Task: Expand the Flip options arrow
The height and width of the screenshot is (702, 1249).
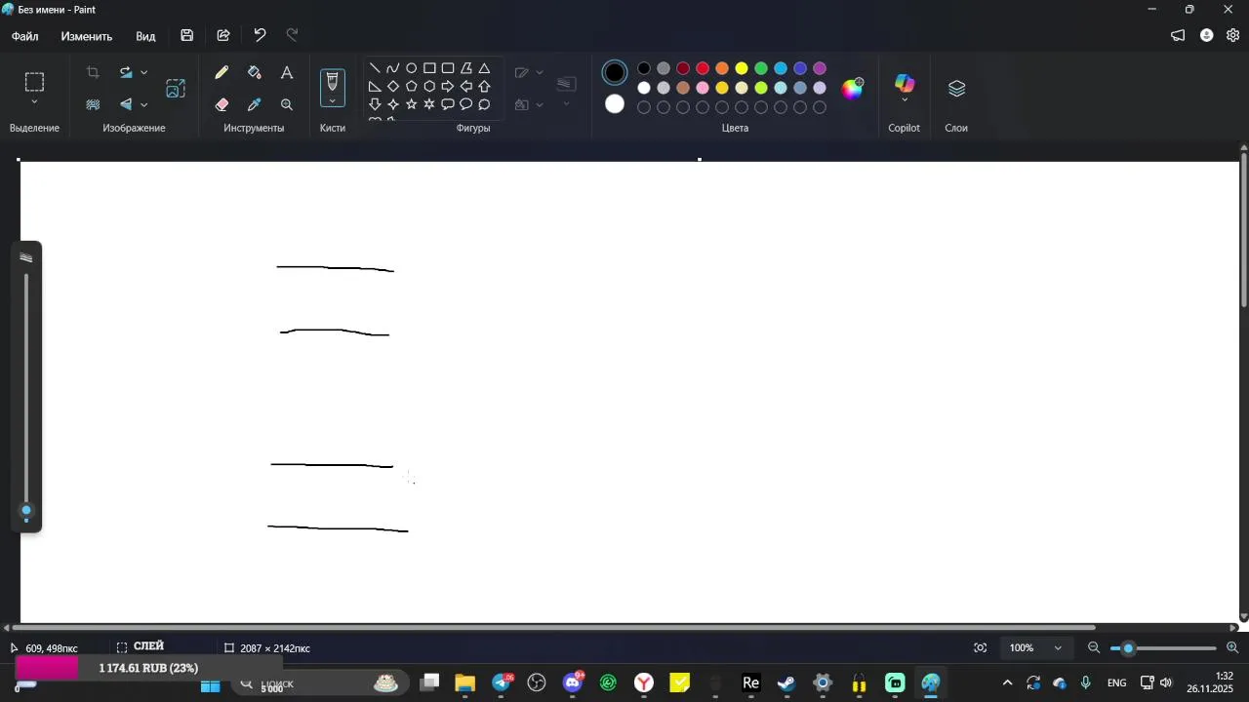Action: click(144, 104)
